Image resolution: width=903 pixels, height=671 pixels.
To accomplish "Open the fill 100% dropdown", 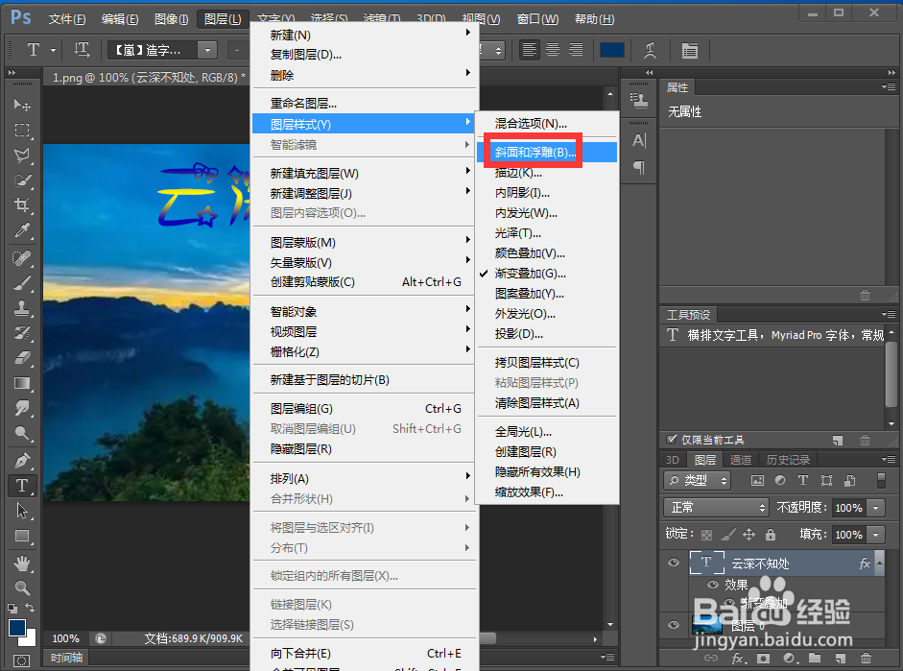I will [x=876, y=535].
